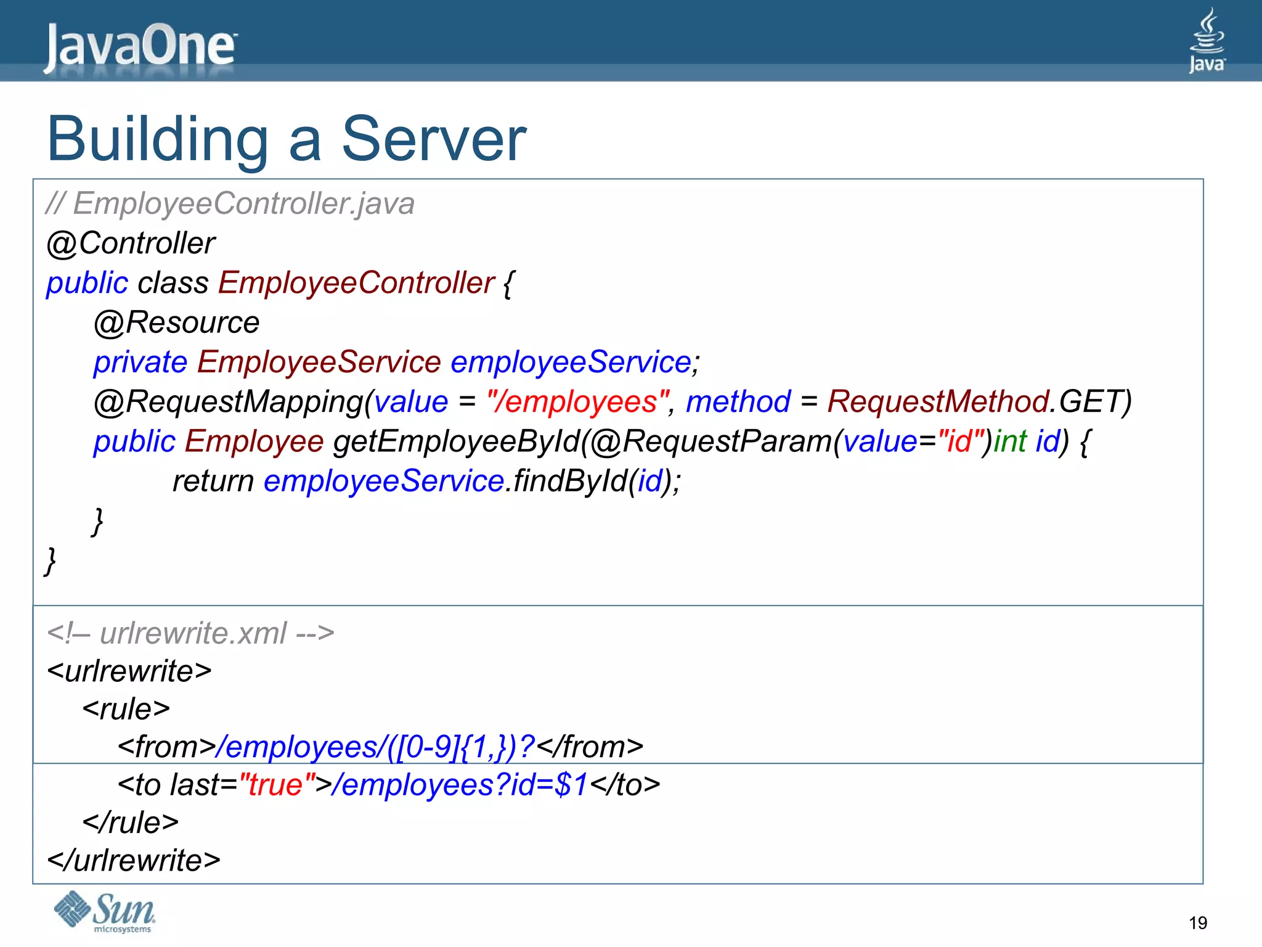
Task: Click the opening <rule> tag
Action: point(126,709)
